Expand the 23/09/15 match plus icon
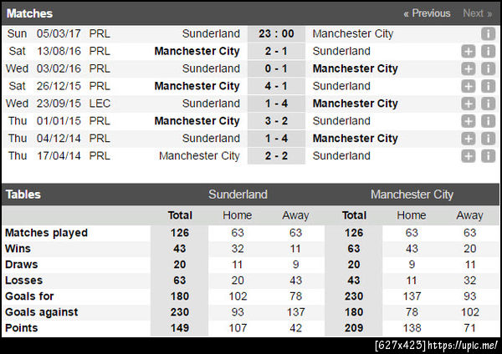 click(x=469, y=104)
